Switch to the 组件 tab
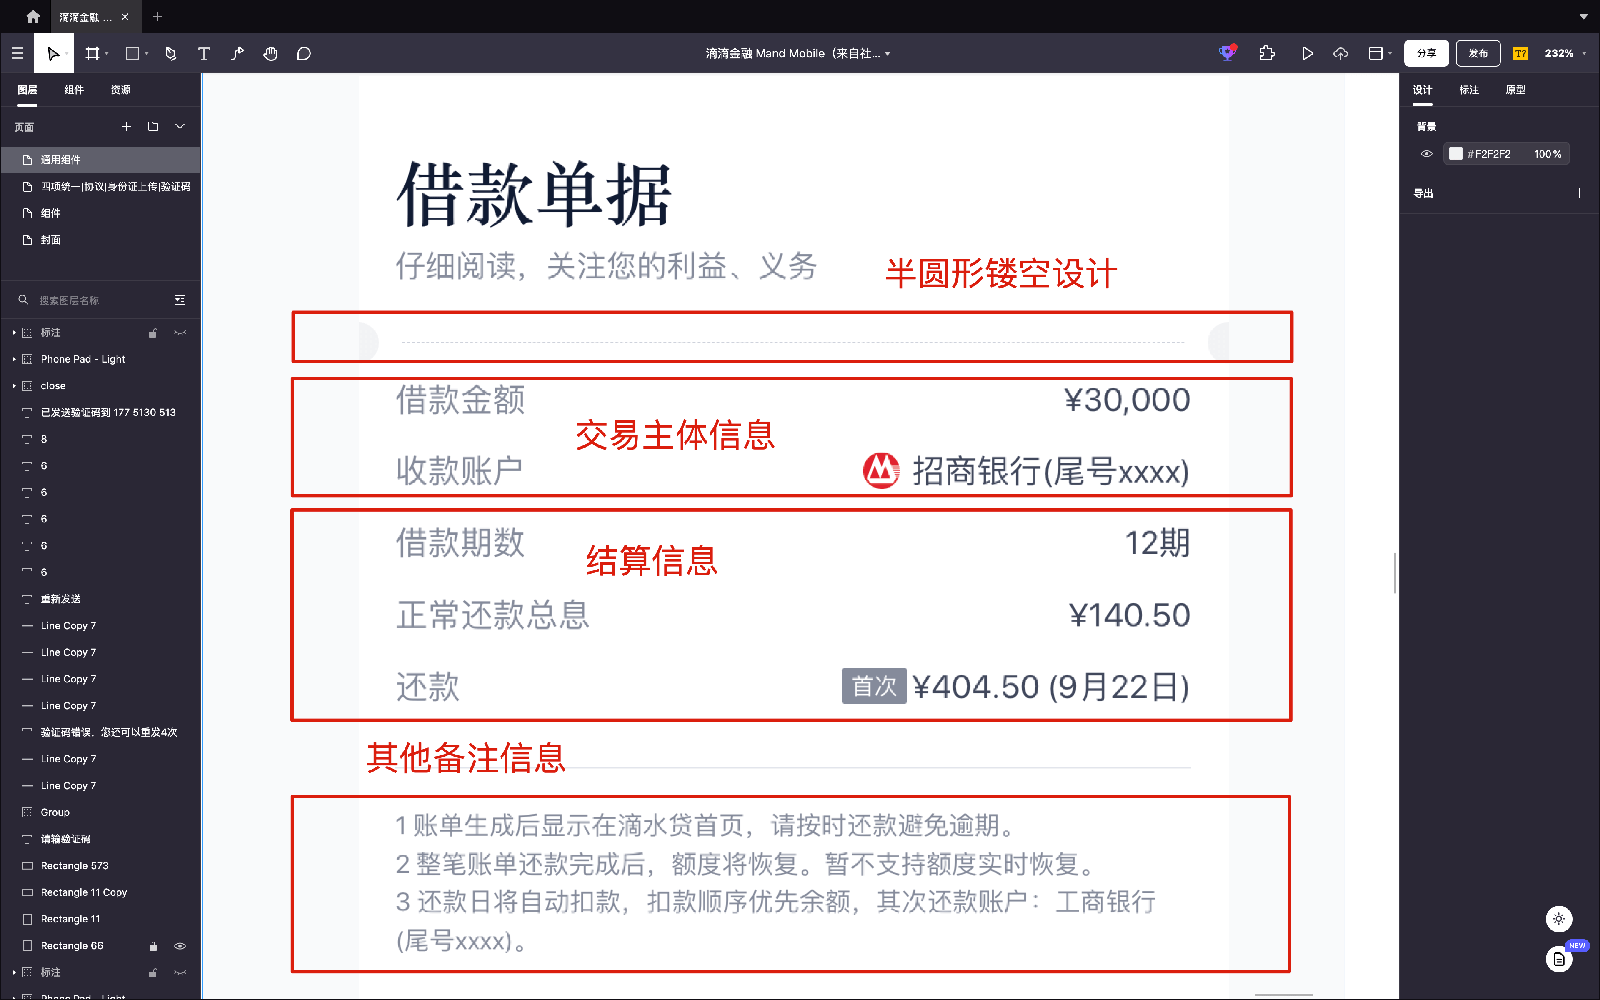The image size is (1600, 1000). click(x=74, y=90)
